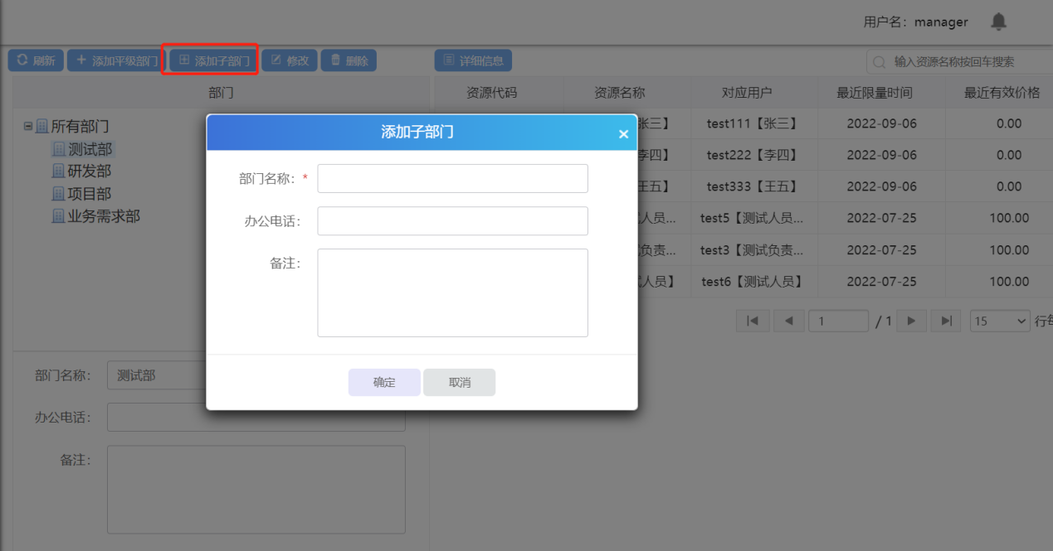The image size is (1053, 551).
Task: Focus the 部门名称 field in dialog
Action: [x=452, y=178]
